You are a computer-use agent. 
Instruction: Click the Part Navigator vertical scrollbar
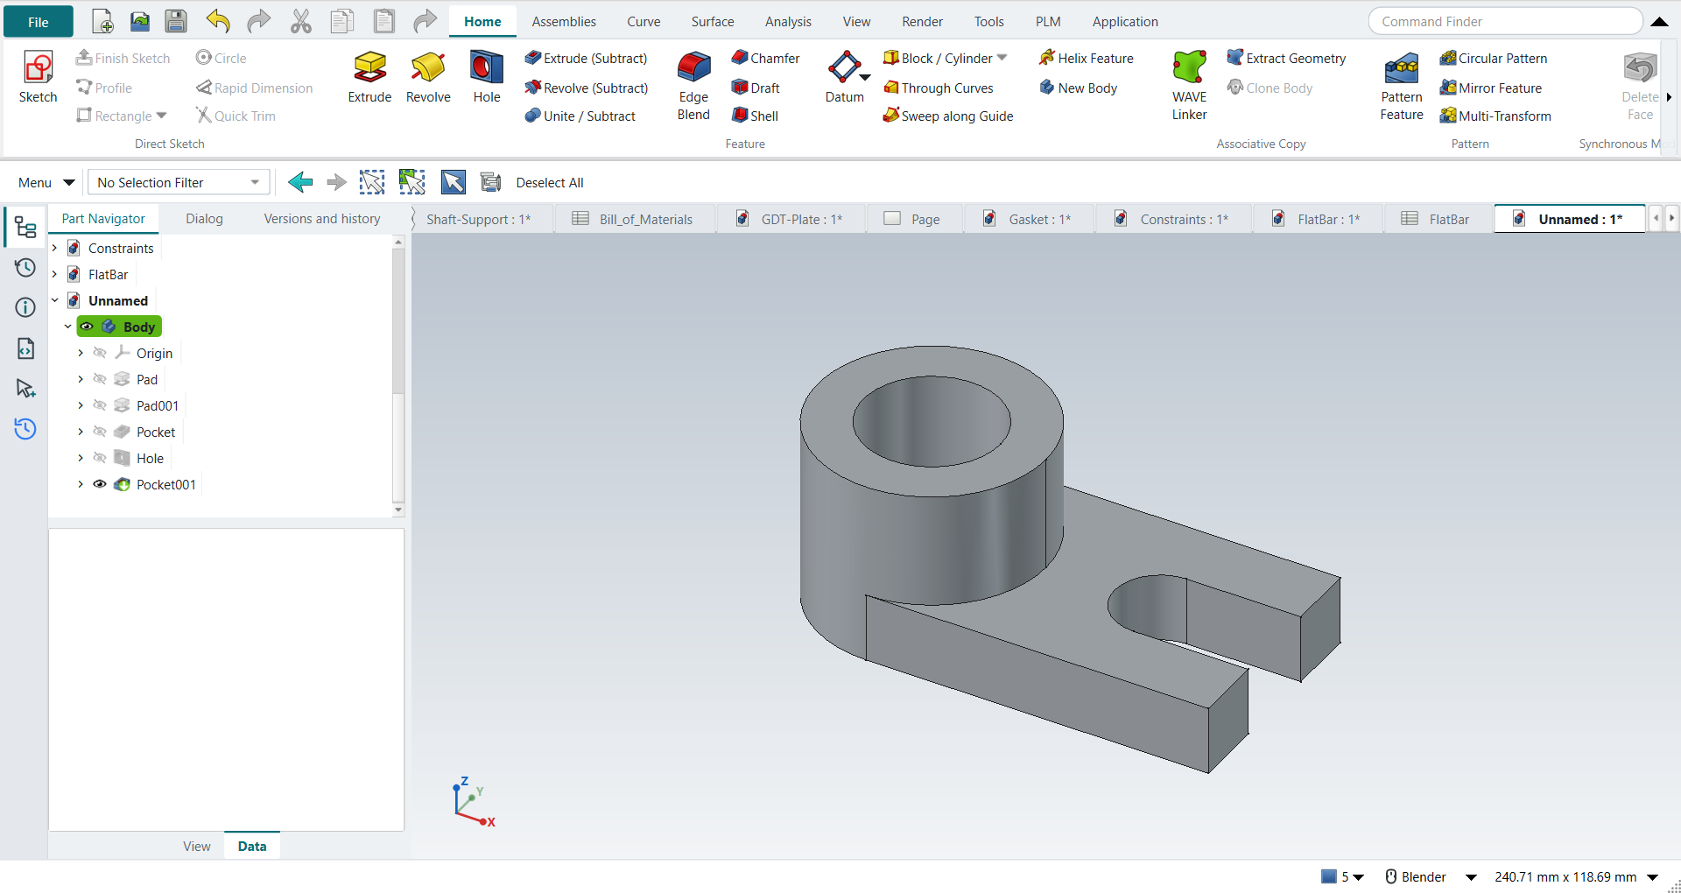coord(398,375)
